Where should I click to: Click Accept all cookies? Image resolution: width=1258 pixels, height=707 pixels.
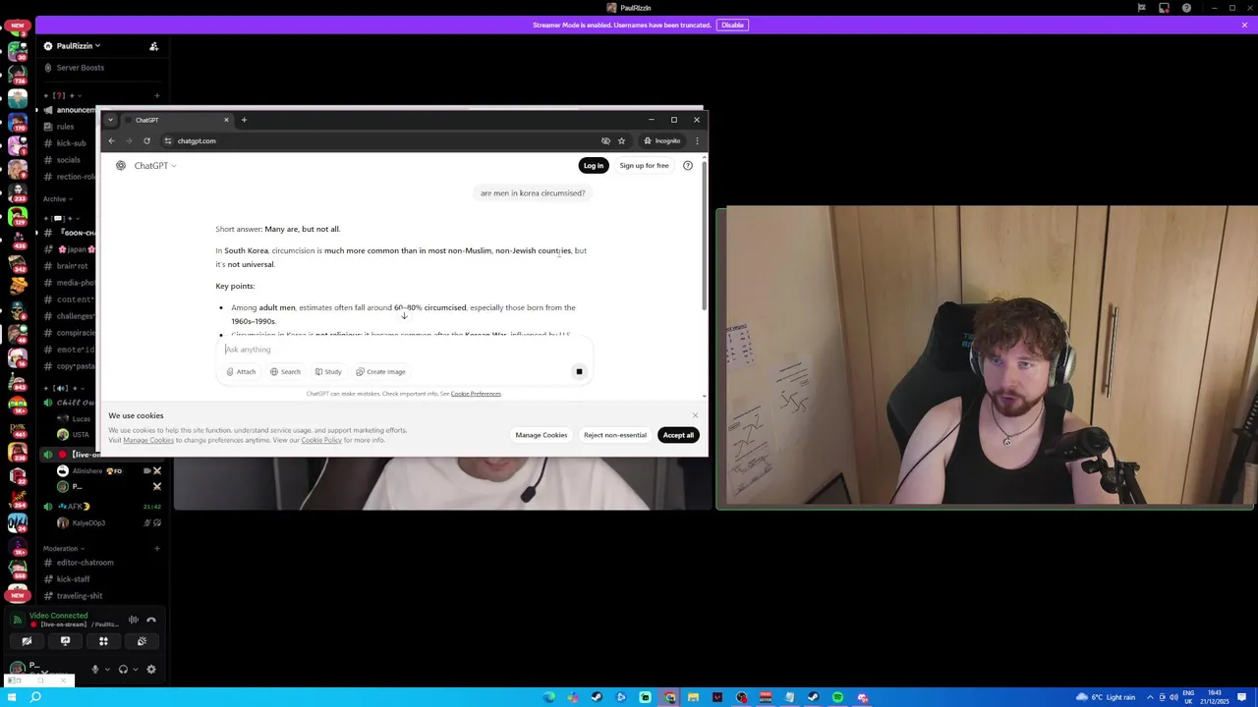(678, 435)
